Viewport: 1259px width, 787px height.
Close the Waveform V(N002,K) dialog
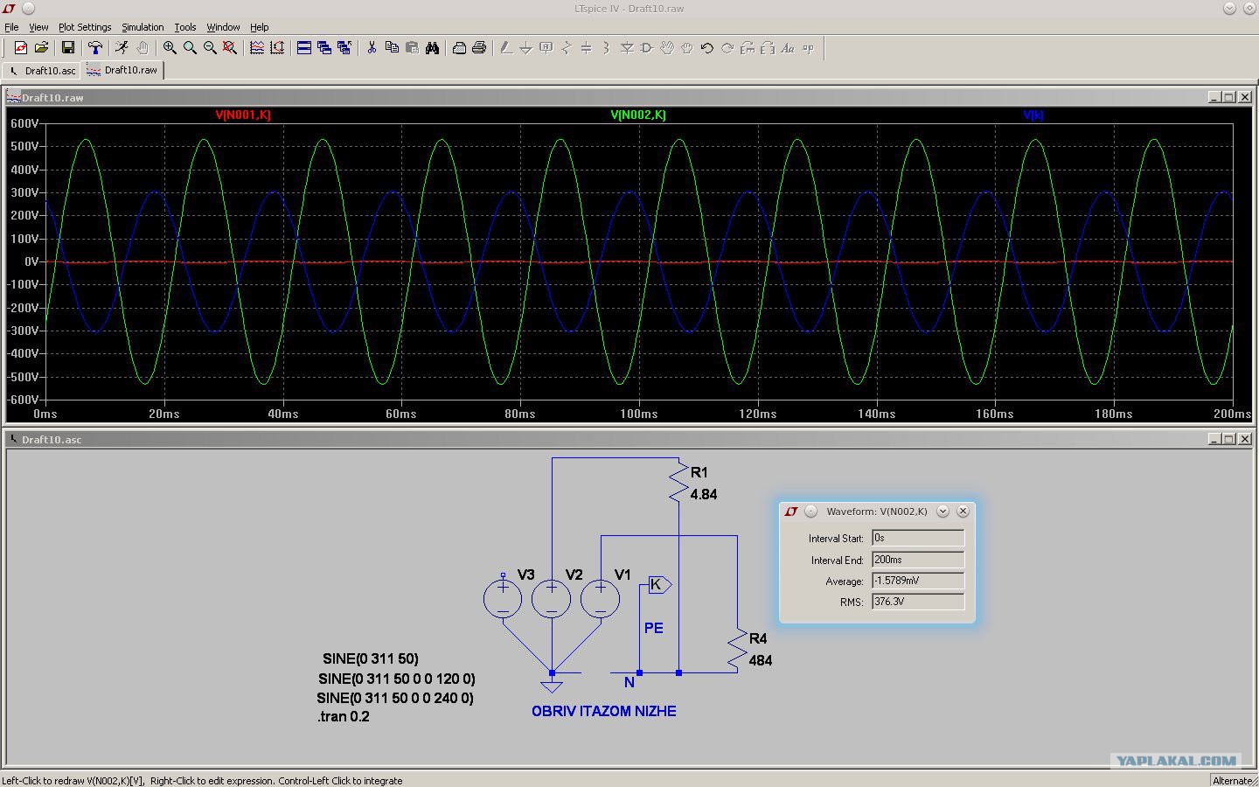[x=963, y=511]
